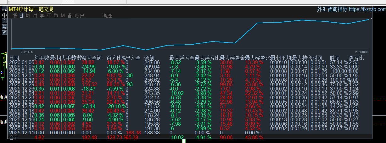
Task: Click the overlapping windows restore icon
Action: point(4,32)
